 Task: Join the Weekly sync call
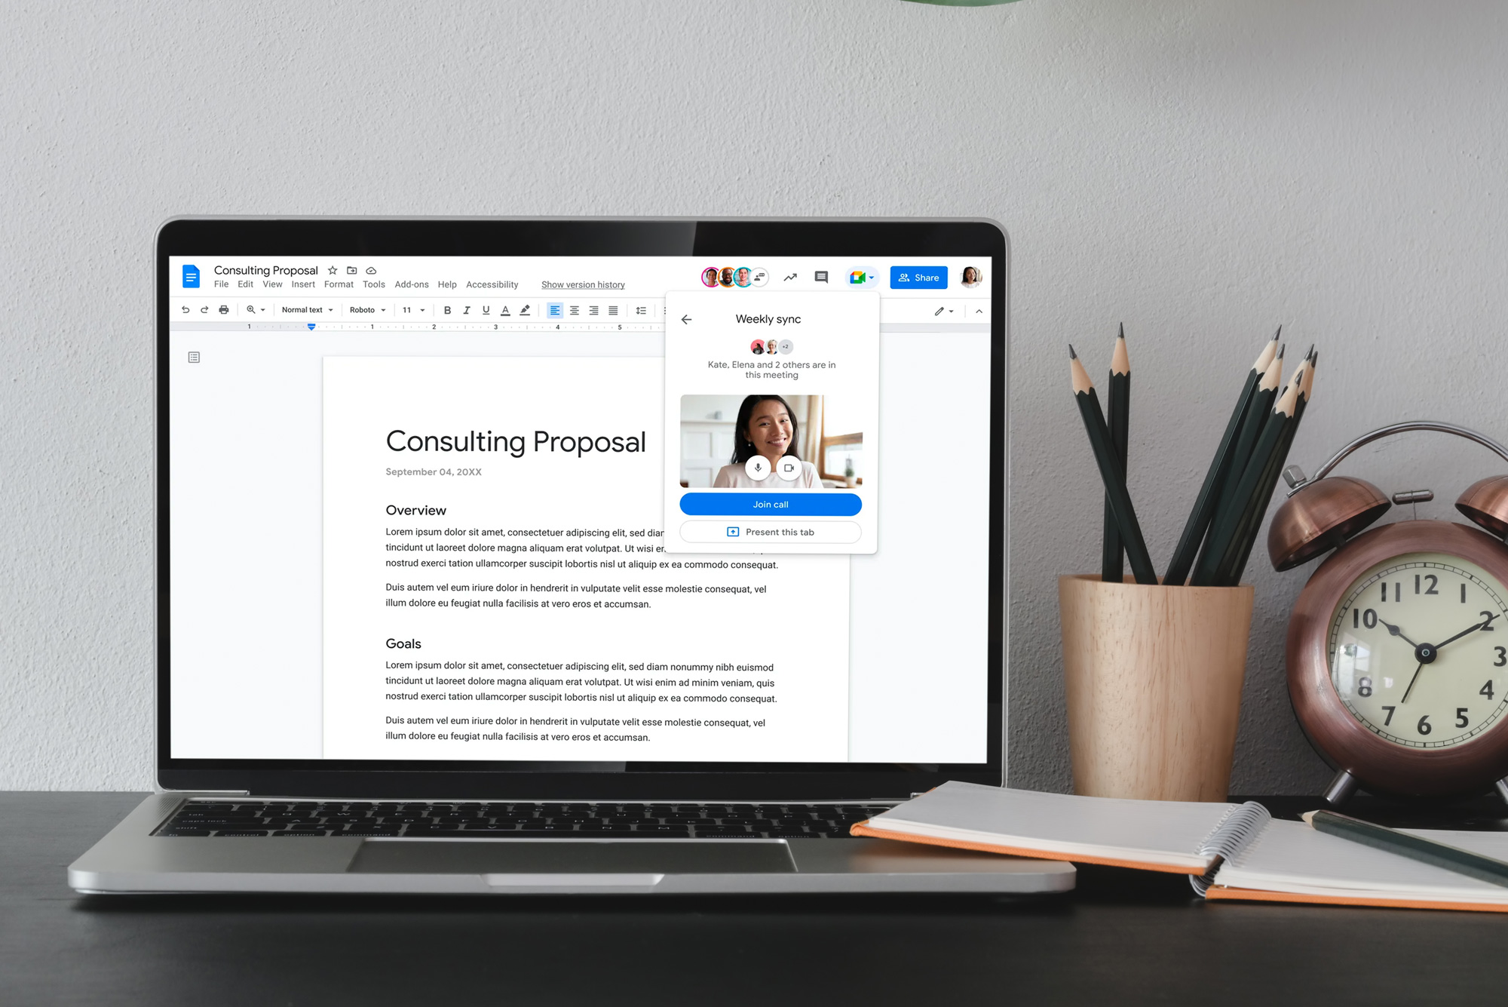(x=771, y=504)
